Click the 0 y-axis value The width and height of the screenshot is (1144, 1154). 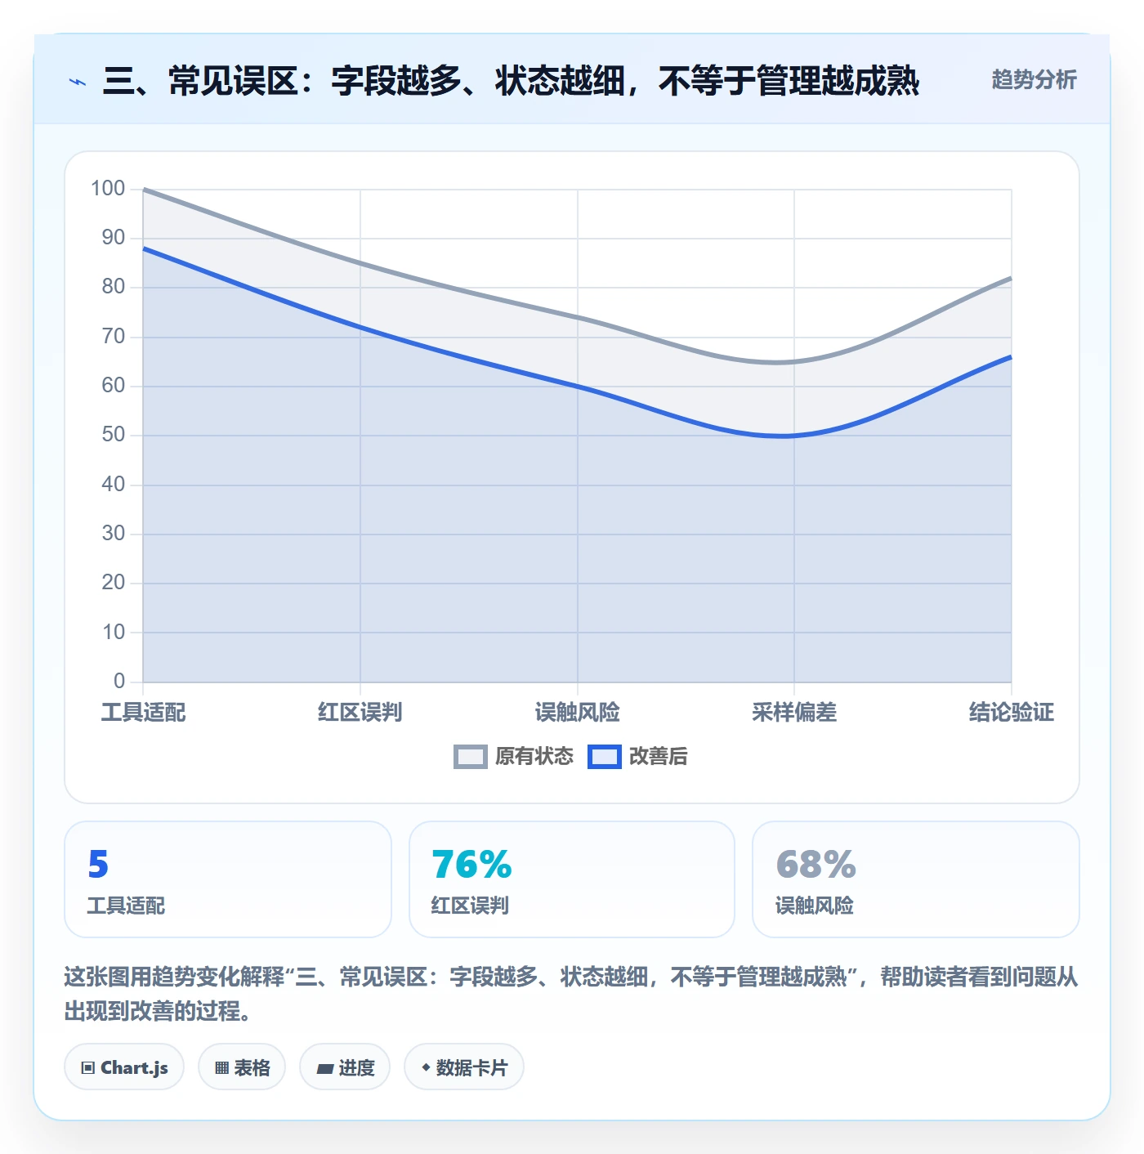point(119,681)
